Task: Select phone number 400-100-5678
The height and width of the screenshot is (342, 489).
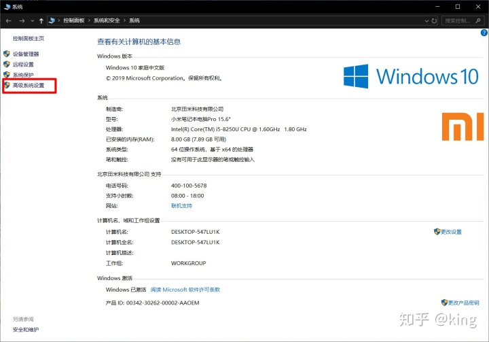Action: pos(189,186)
